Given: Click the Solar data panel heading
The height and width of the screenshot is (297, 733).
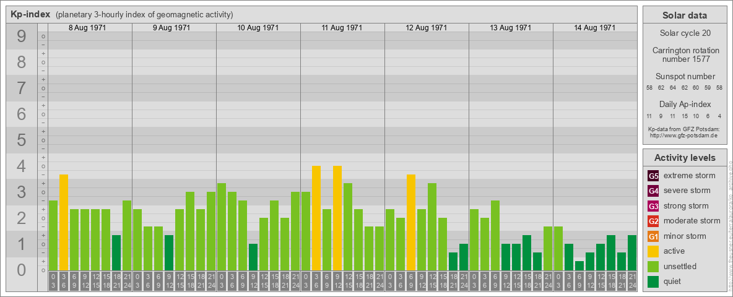Looking at the screenshot, I should click(685, 15).
